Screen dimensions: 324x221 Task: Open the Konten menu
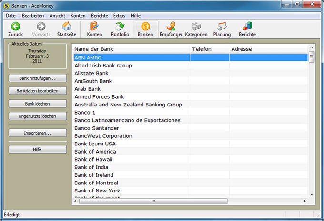tap(78, 16)
